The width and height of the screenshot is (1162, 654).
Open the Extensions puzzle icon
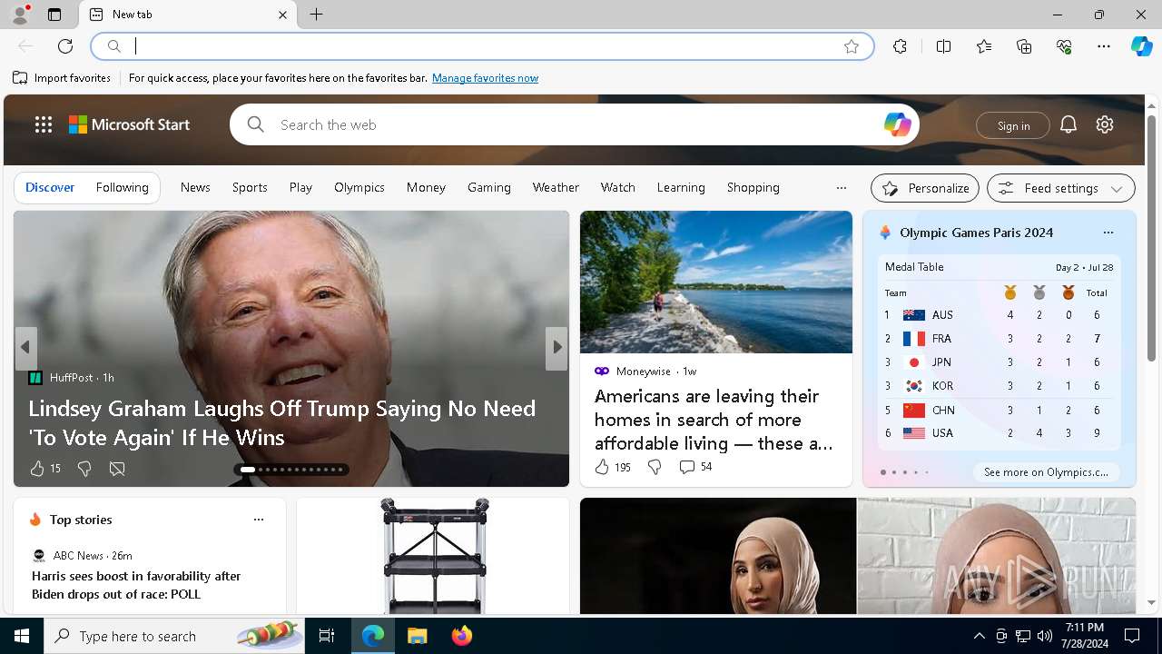pos(900,46)
